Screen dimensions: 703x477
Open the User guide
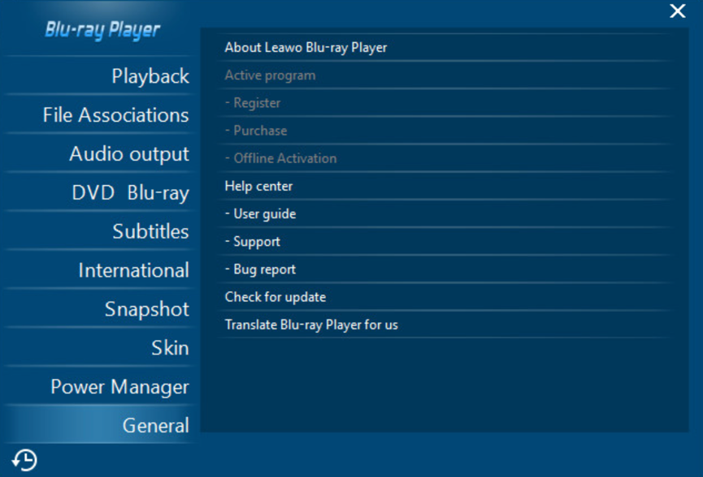point(445,214)
